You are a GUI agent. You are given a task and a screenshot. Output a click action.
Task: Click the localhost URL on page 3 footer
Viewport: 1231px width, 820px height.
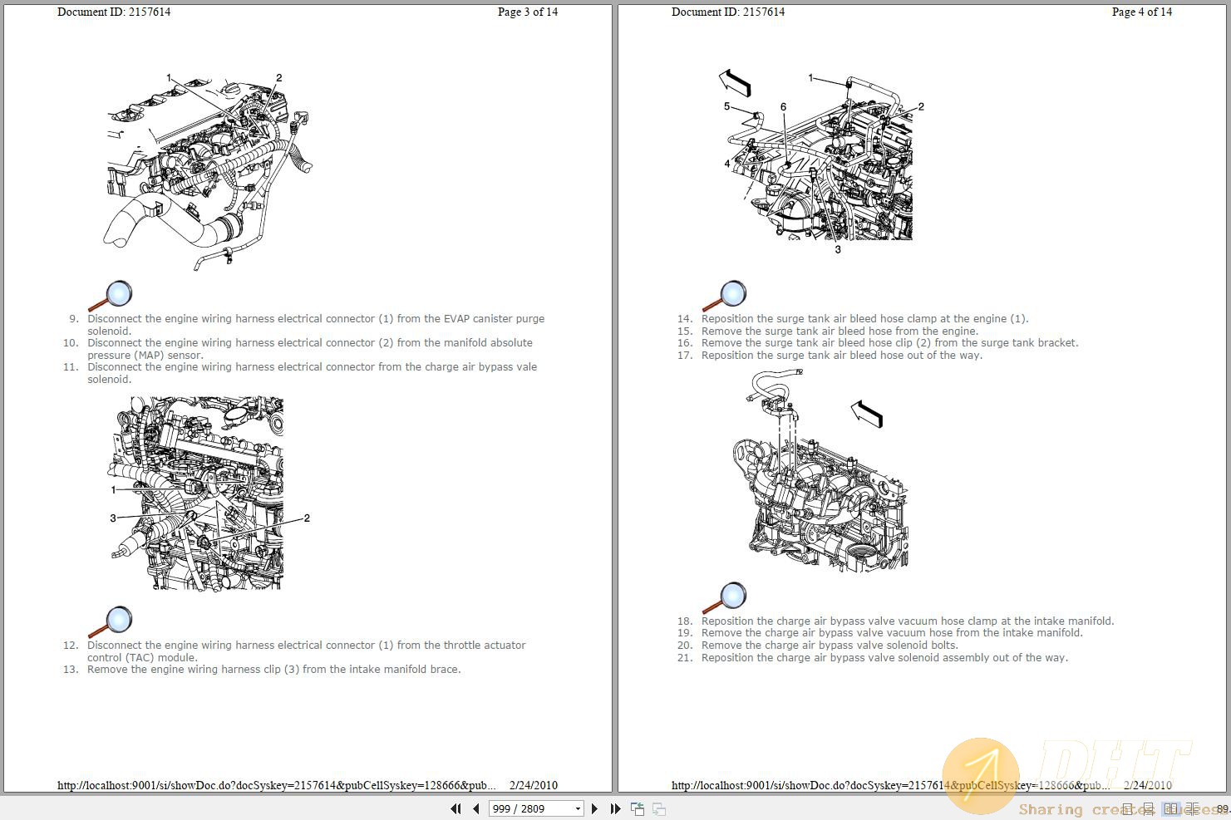click(x=276, y=785)
